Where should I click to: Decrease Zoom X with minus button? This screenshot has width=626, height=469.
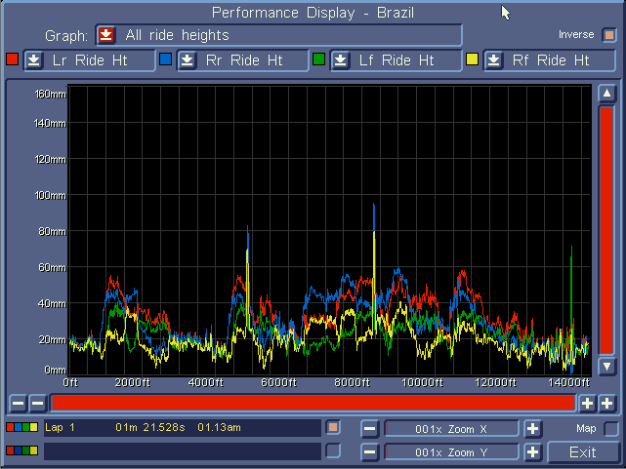pos(370,429)
